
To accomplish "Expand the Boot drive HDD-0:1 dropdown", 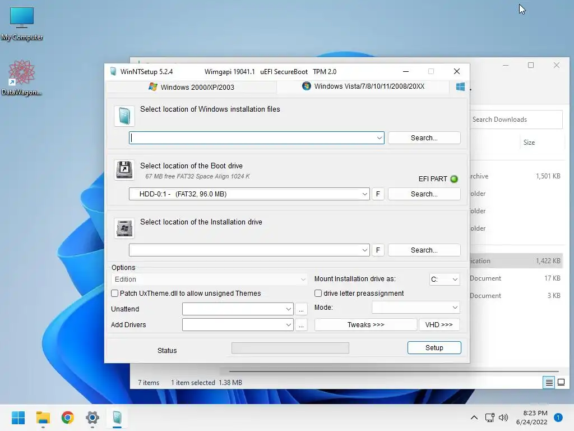I will coord(364,194).
